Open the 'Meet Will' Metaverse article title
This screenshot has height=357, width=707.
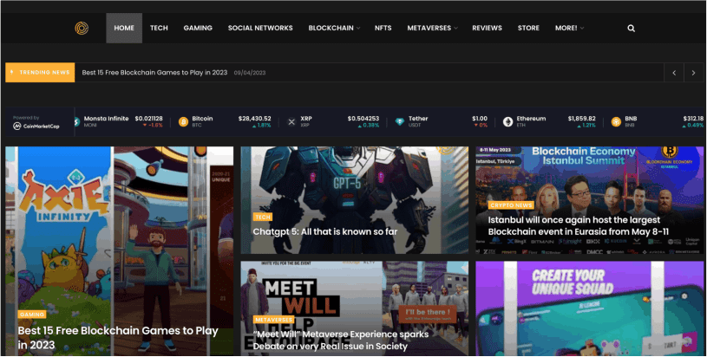[x=341, y=341]
